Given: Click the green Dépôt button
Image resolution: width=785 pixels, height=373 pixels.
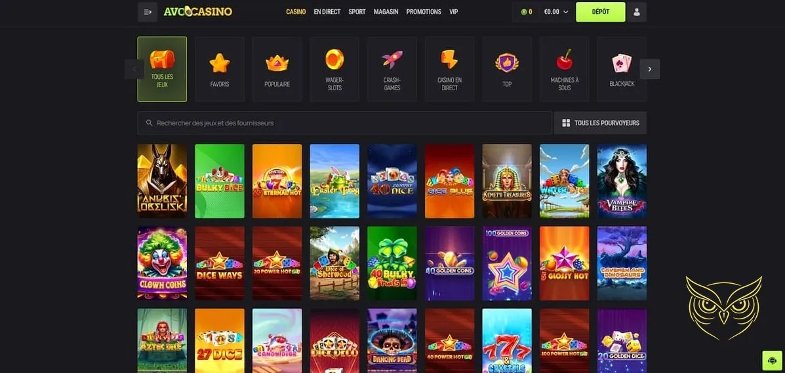Looking at the screenshot, I should point(600,12).
